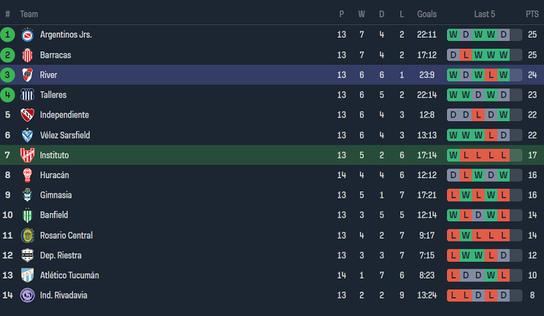Image resolution: width=544 pixels, height=316 pixels.
Task: Click the Last 5 column header
Action: [485, 14]
